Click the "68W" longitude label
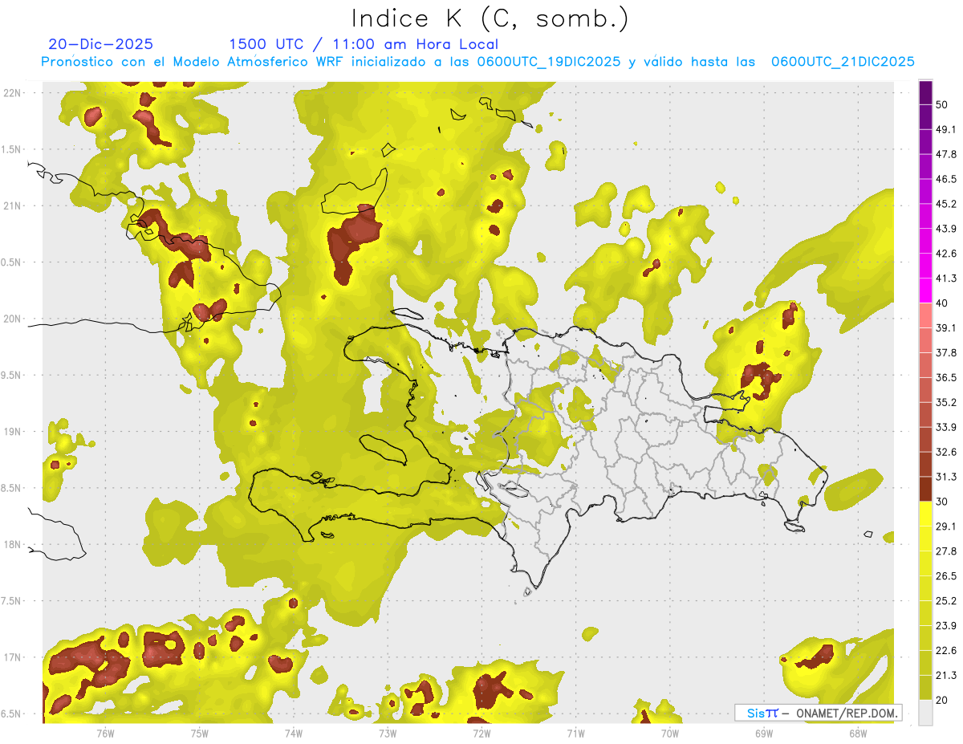The width and height of the screenshot is (963, 744). pyautogui.click(x=858, y=733)
